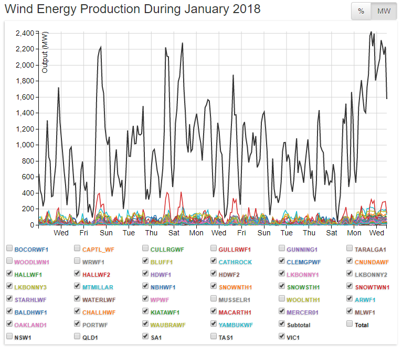Click the WATERLWF legend label
The image size is (402, 347).
pyautogui.click(x=99, y=299)
